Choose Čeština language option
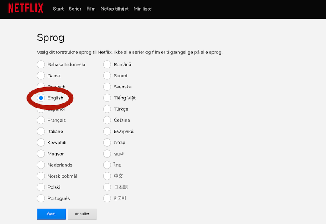Screen dimensions: 326x224 [107, 120]
